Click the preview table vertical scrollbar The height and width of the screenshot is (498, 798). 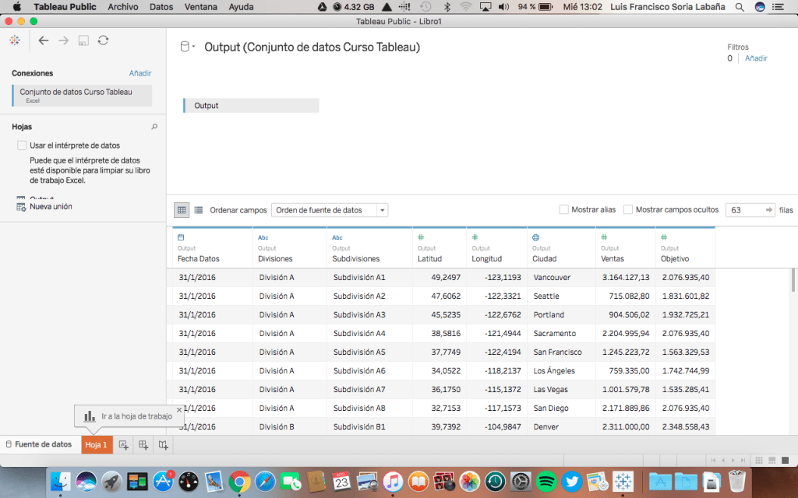(x=793, y=280)
